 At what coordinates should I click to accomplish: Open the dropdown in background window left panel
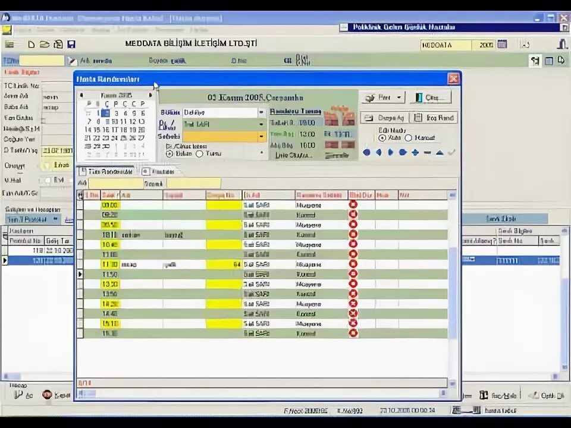click(x=55, y=219)
